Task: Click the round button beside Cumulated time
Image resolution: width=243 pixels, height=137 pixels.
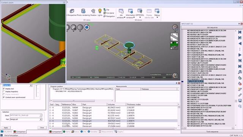Action: click(x=175, y=76)
